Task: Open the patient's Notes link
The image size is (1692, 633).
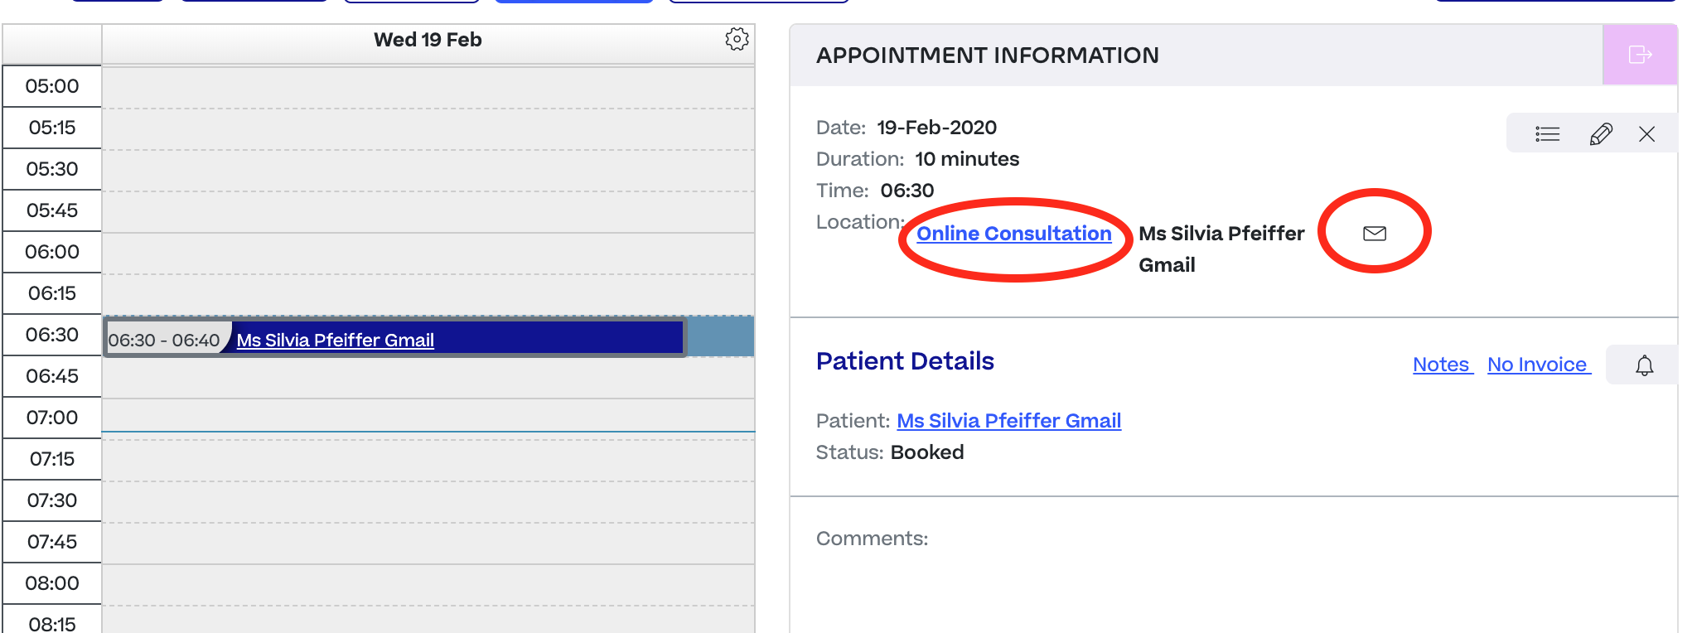Action: (1443, 365)
